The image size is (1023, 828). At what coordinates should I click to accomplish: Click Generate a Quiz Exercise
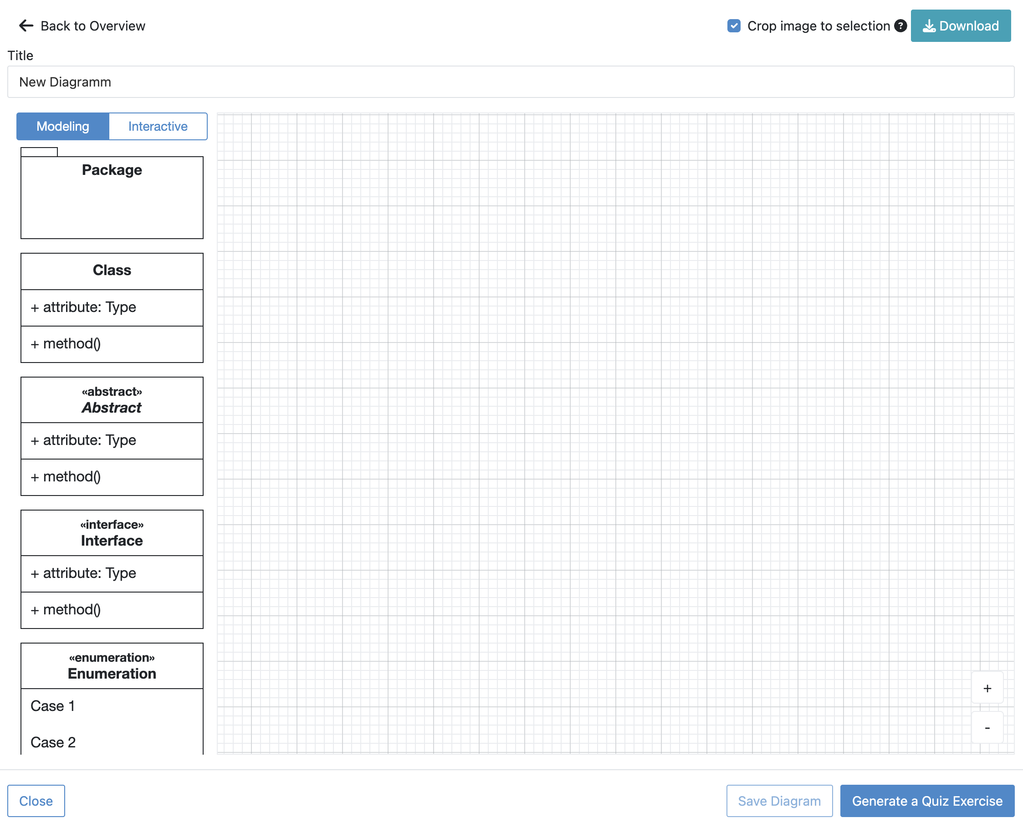coord(926,801)
